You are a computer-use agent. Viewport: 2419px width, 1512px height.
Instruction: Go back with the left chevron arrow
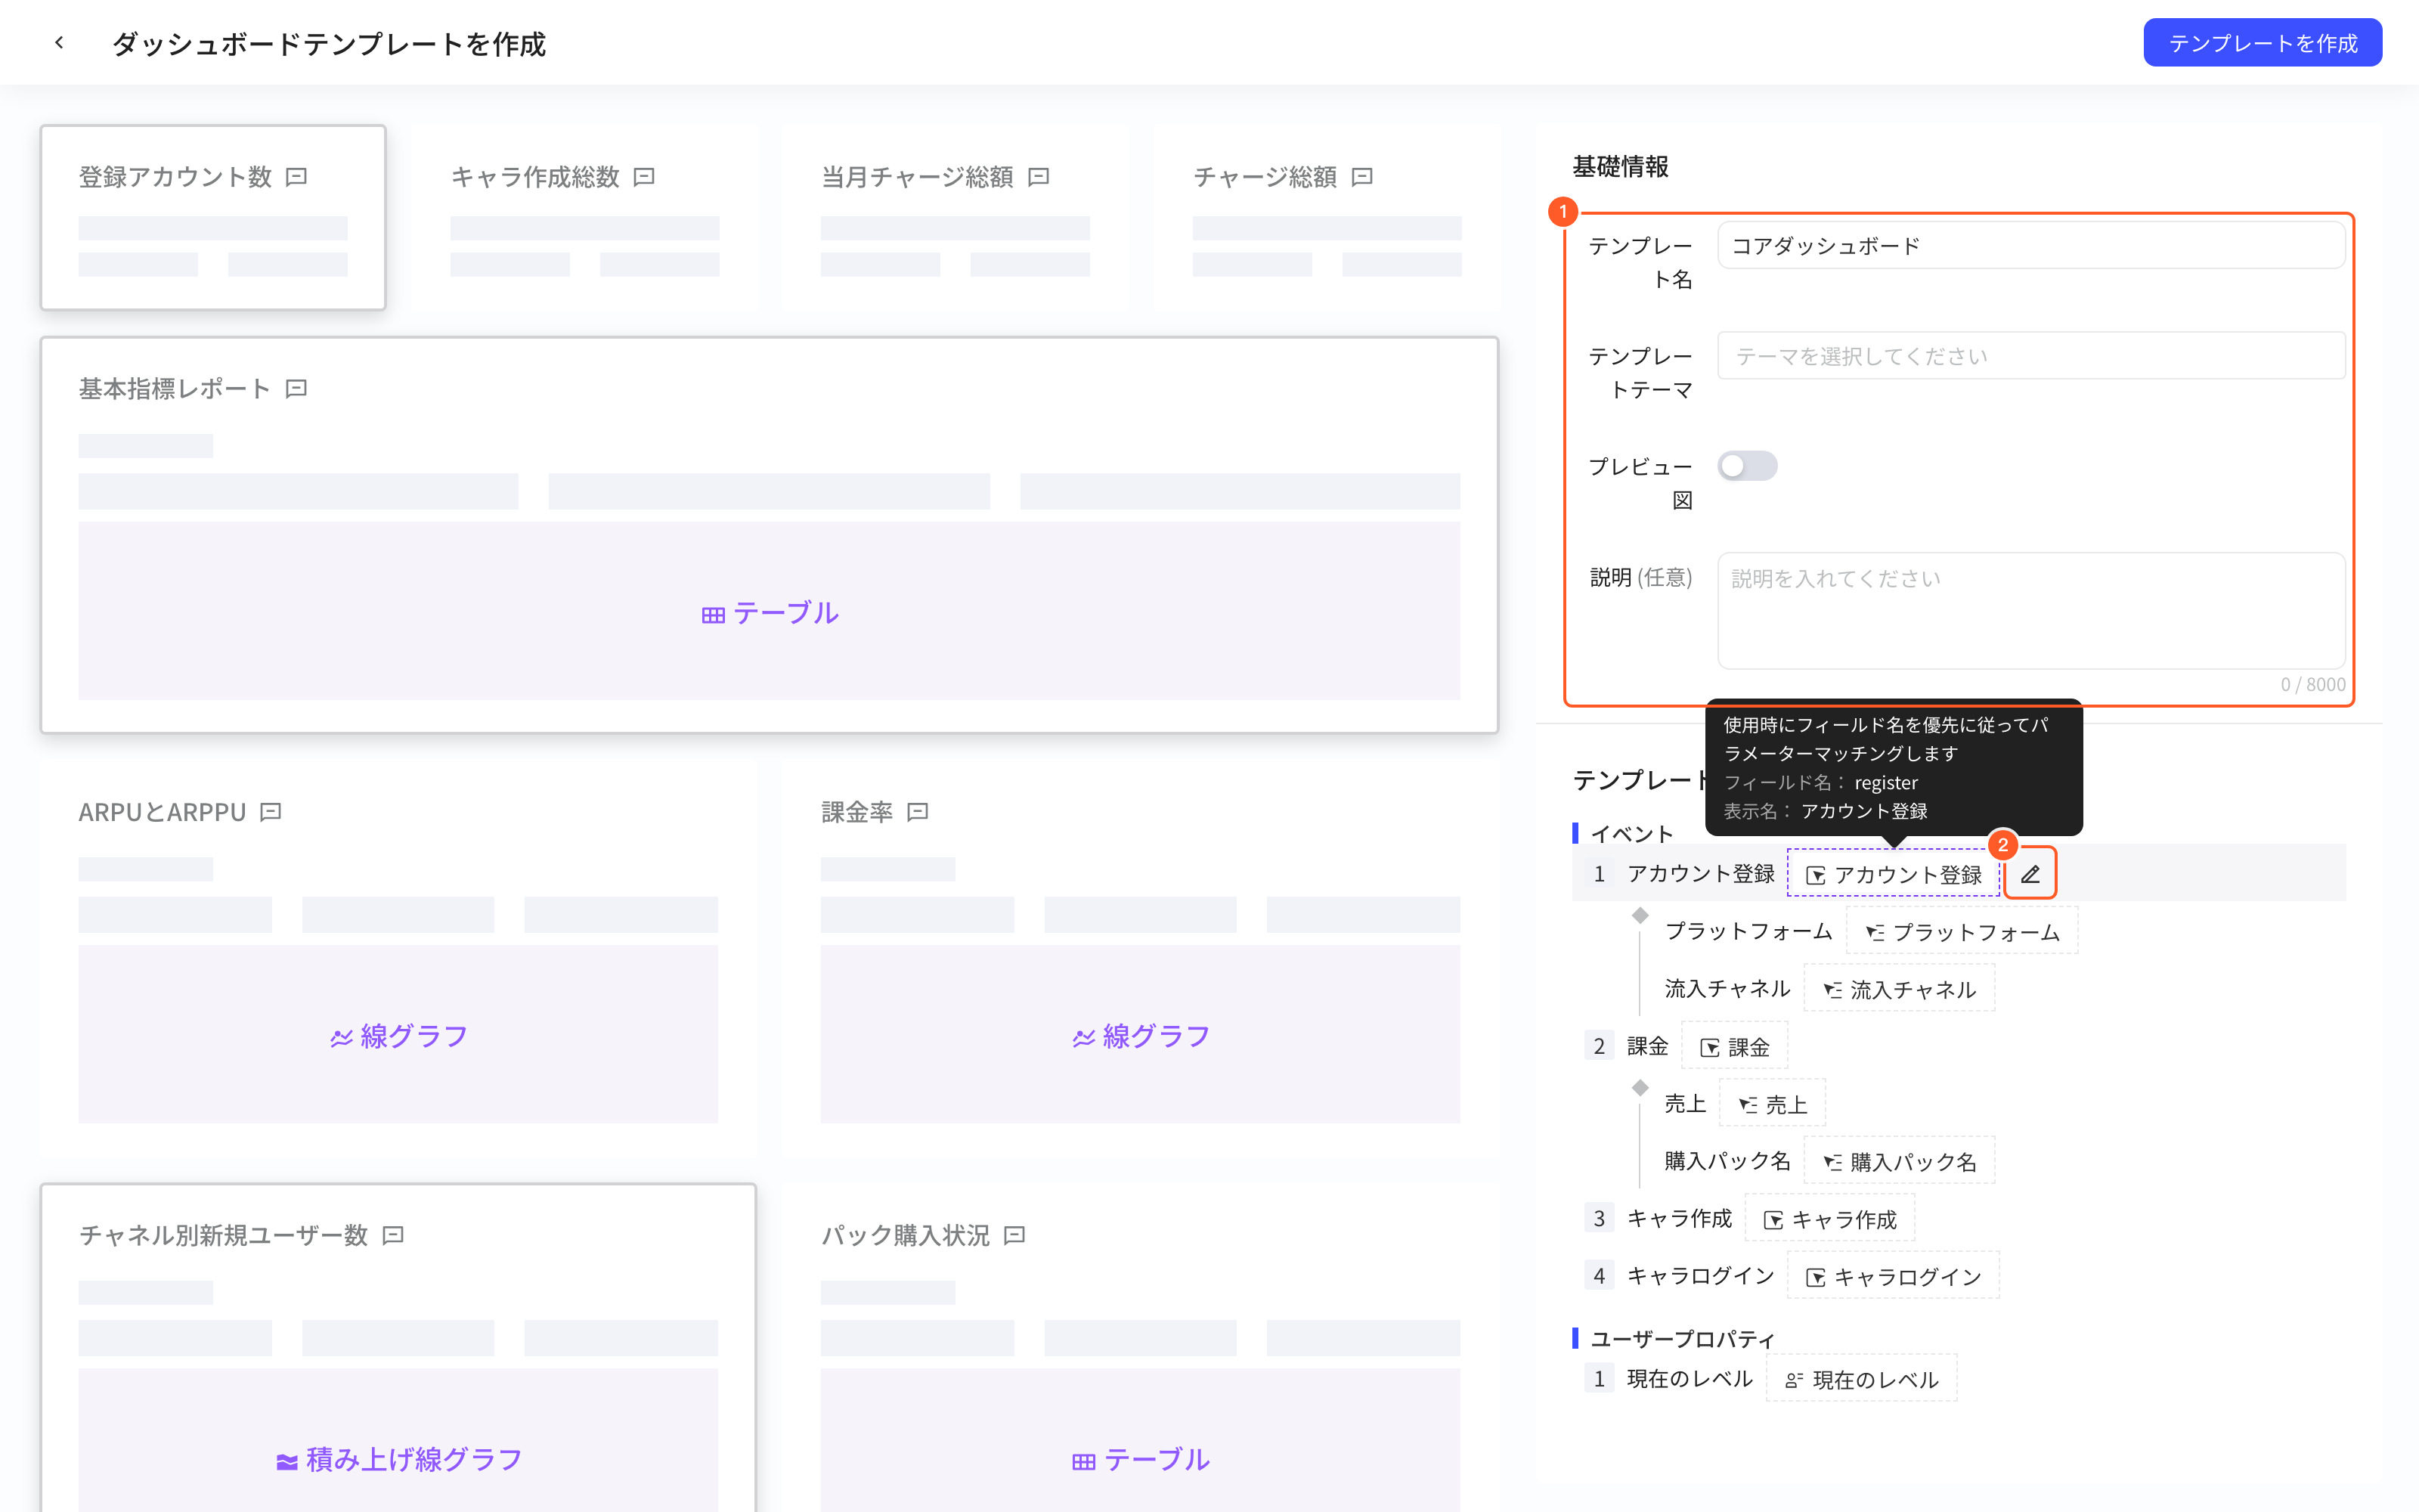point(59,43)
